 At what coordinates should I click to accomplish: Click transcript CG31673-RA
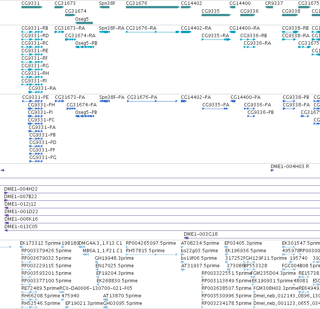(x=59, y=32)
